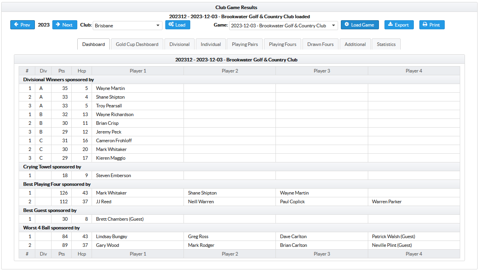Click the Load Game button
The height and width of the screenshot is (273, 480).
pos(360,25)
